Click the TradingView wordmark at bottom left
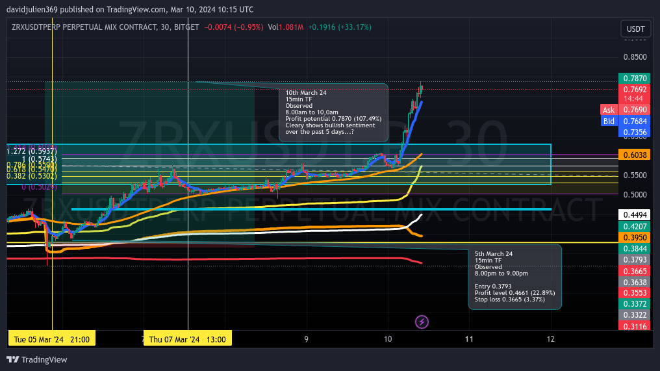The width and height of the screenshot is (660, 371). 44,360
